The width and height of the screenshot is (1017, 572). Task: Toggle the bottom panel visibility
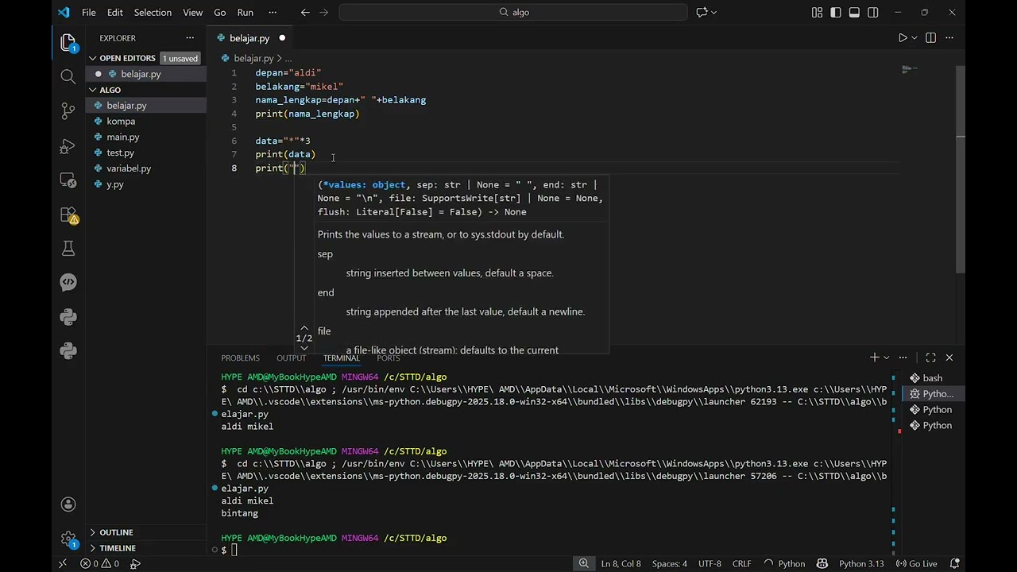click(x=854, y=12)
